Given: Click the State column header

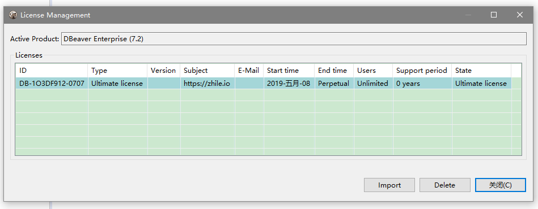Looking at the screenshot, I should click(481, 71).
